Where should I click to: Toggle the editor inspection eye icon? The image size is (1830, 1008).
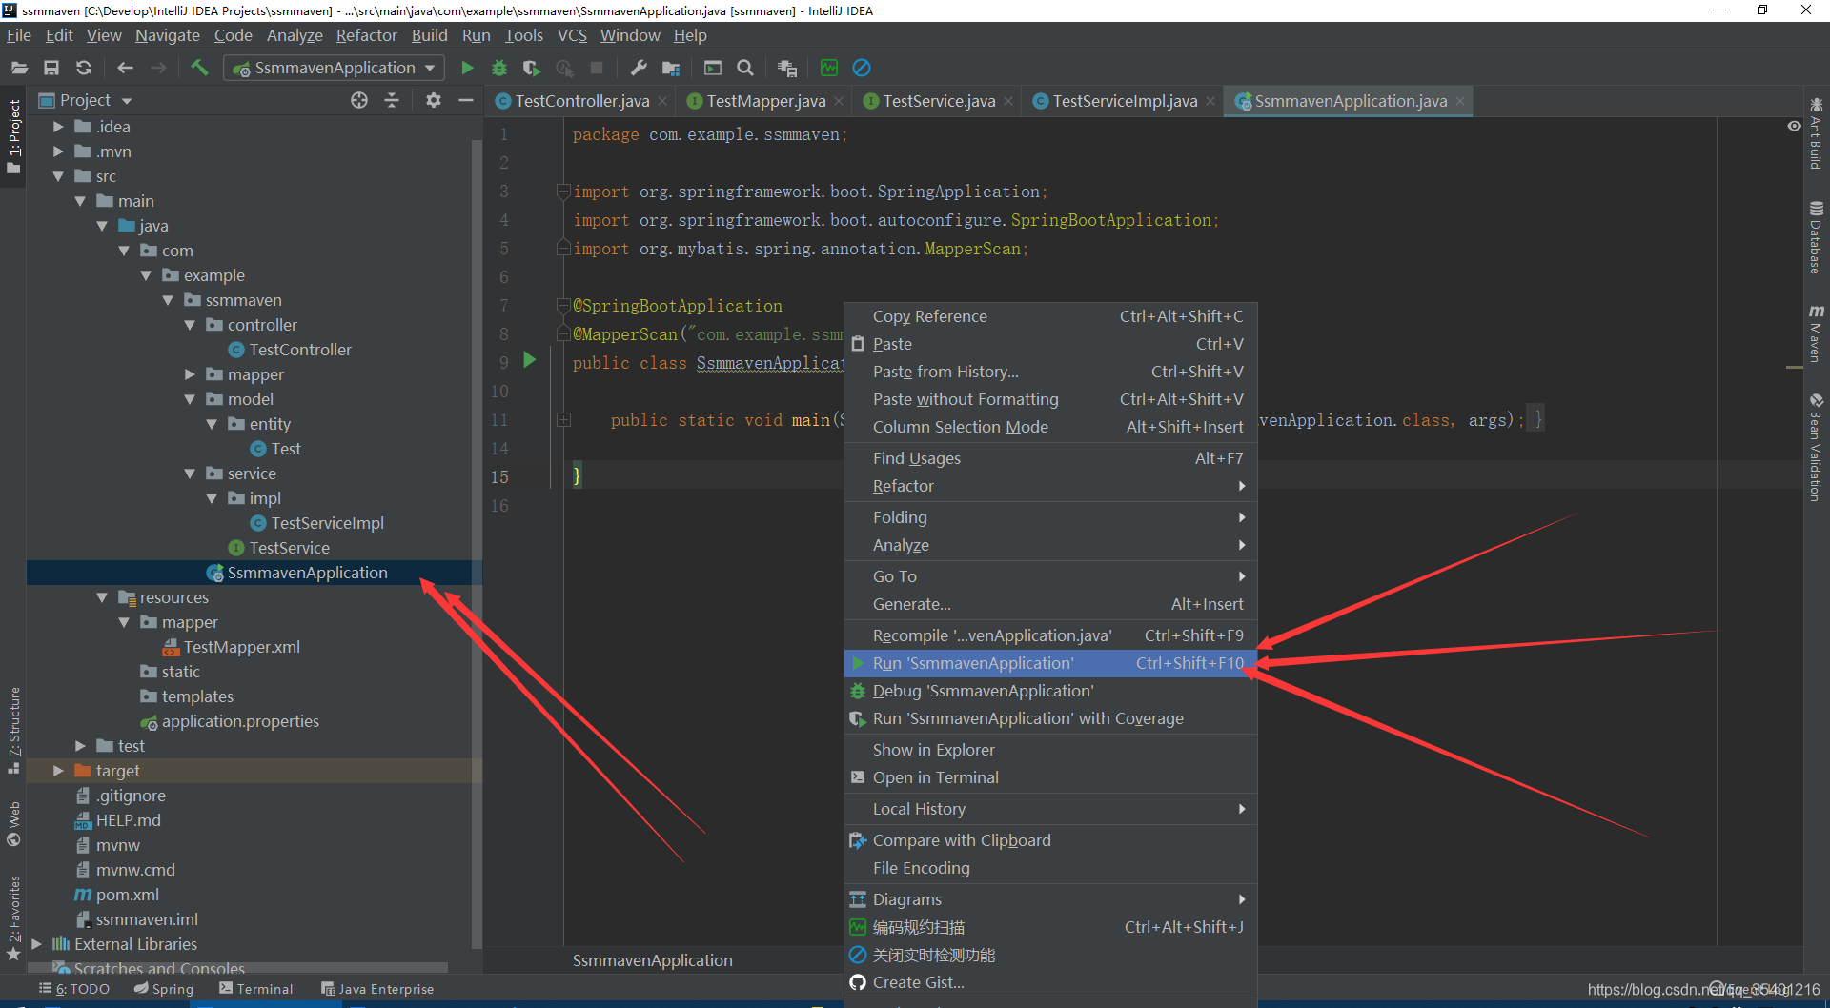click(1794, 126)
